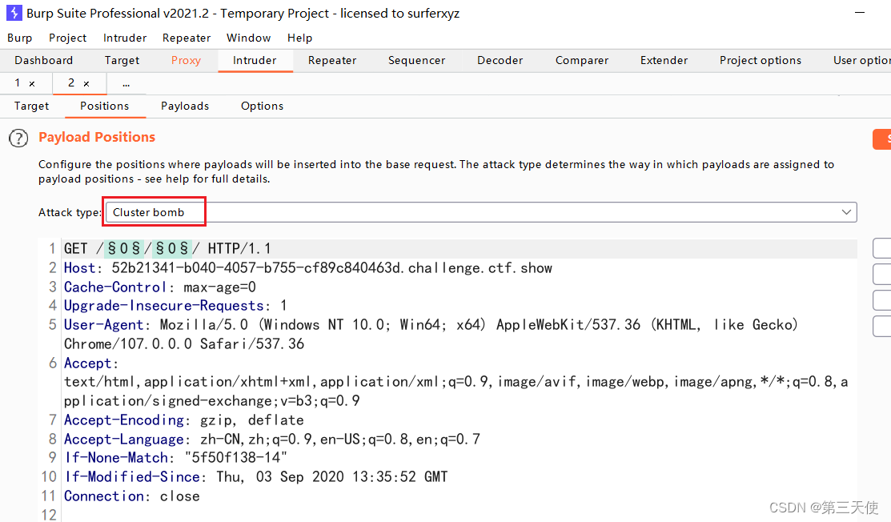Close Intruder attack tab 1

(x=32, y=83)
